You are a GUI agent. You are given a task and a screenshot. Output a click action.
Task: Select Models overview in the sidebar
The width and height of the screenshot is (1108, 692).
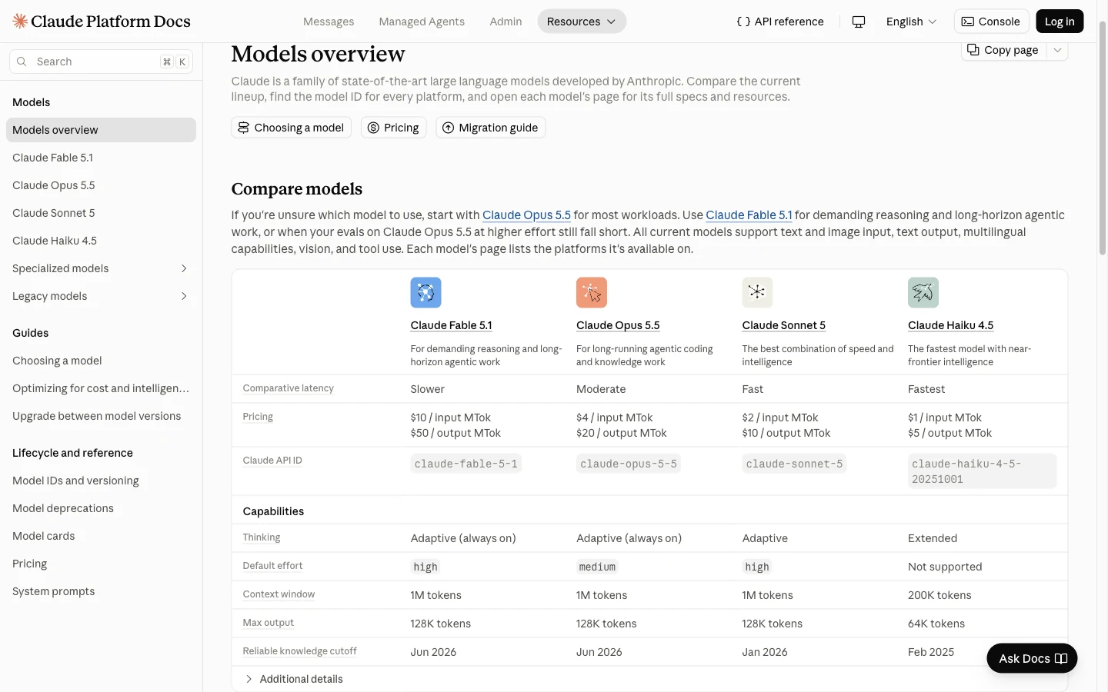(x=101, y=130)
